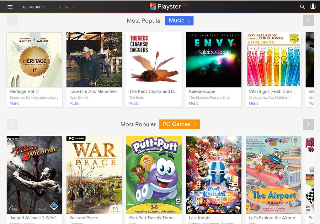Screen dimensions: 320x224
Task: Click artist name Ryan Daniel
Action: coord(78,97)
